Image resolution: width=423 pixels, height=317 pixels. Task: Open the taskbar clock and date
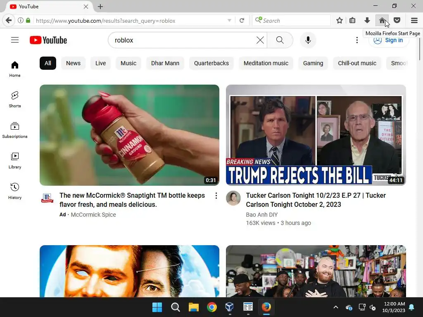(x=394, y=307)
